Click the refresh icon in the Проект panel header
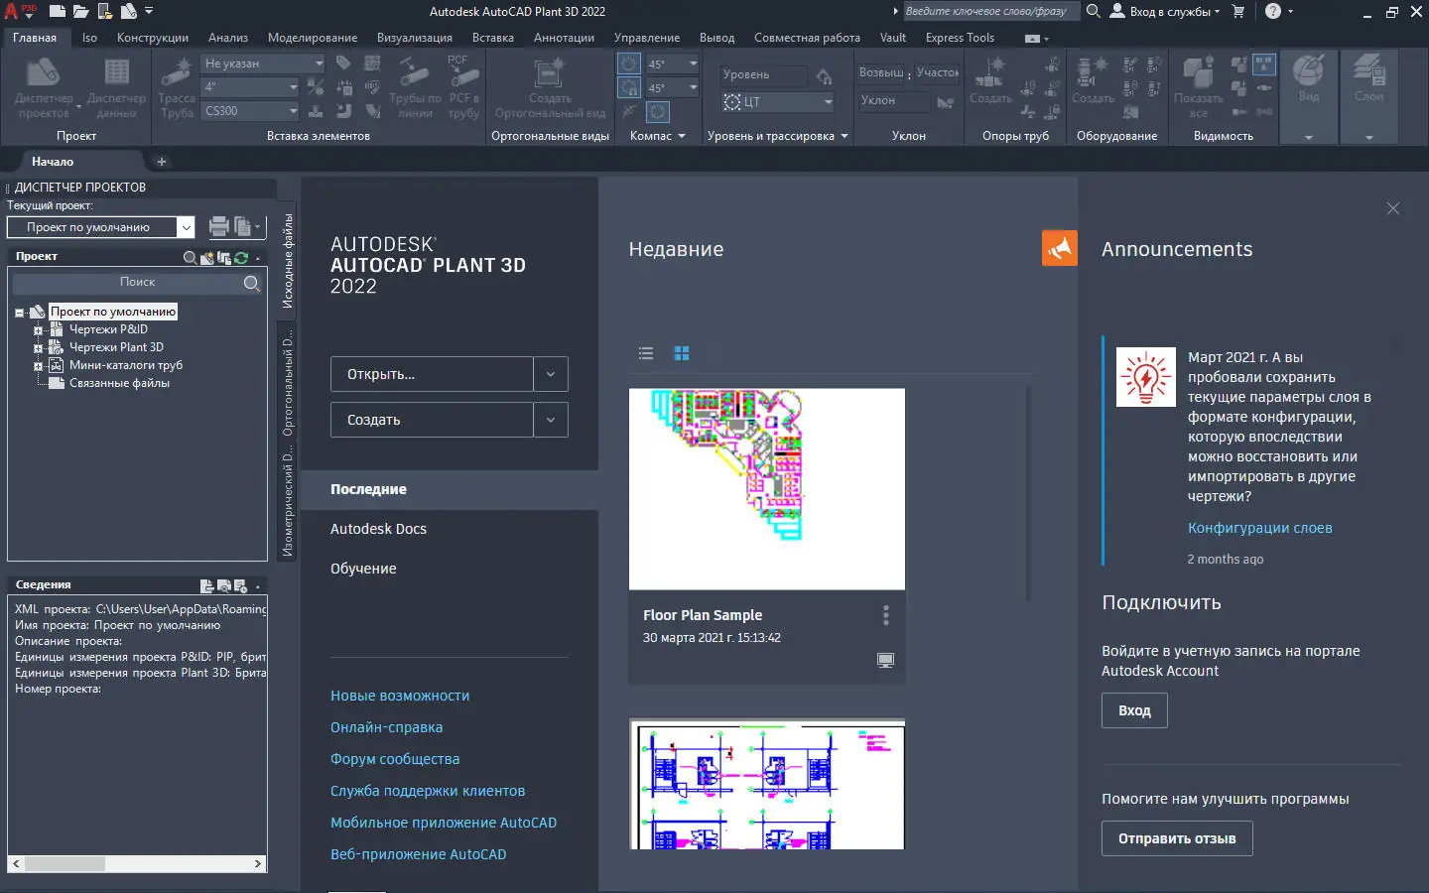The width and height of the screenshot is (1429, 893). pos(241,257)
